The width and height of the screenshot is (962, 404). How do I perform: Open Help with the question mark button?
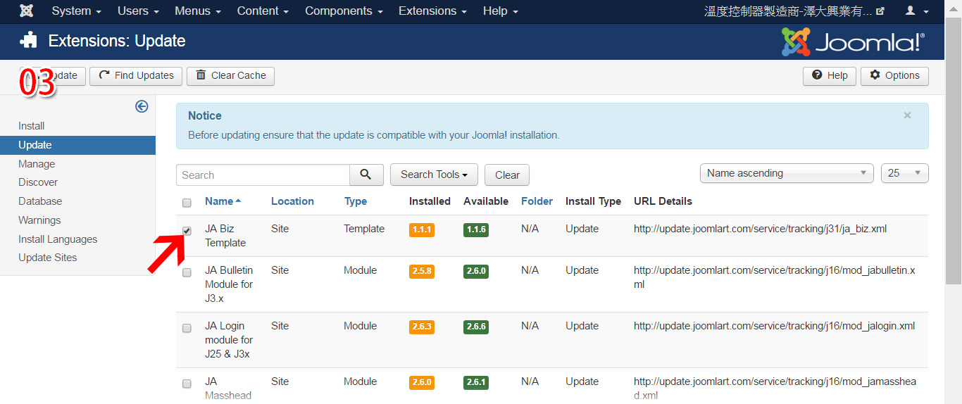tap(830, 76)
